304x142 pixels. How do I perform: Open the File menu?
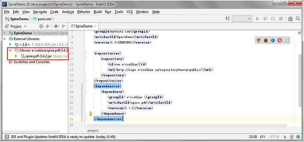coord(7,12)
